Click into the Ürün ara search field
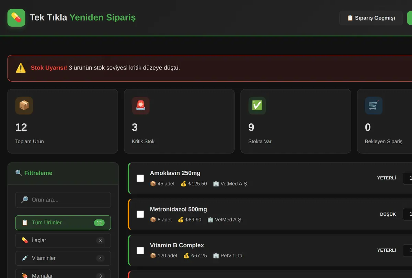Viewport: 412px width, 278px height. pyautogui.click(x=63, y=200)
